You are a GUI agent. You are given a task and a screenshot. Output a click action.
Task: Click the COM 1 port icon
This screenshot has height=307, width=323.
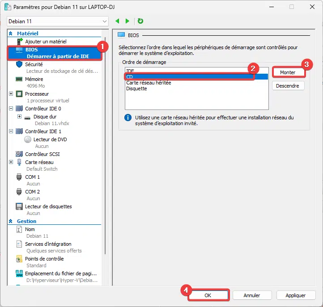(x=19, y=177)
